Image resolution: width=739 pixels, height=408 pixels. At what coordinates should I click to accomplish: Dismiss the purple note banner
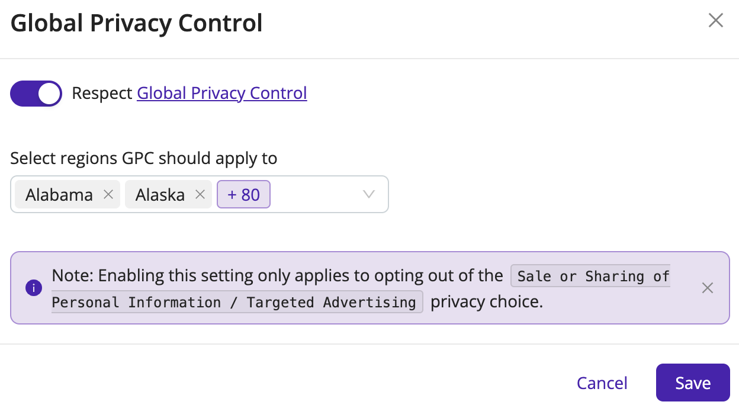coord(708,288)
